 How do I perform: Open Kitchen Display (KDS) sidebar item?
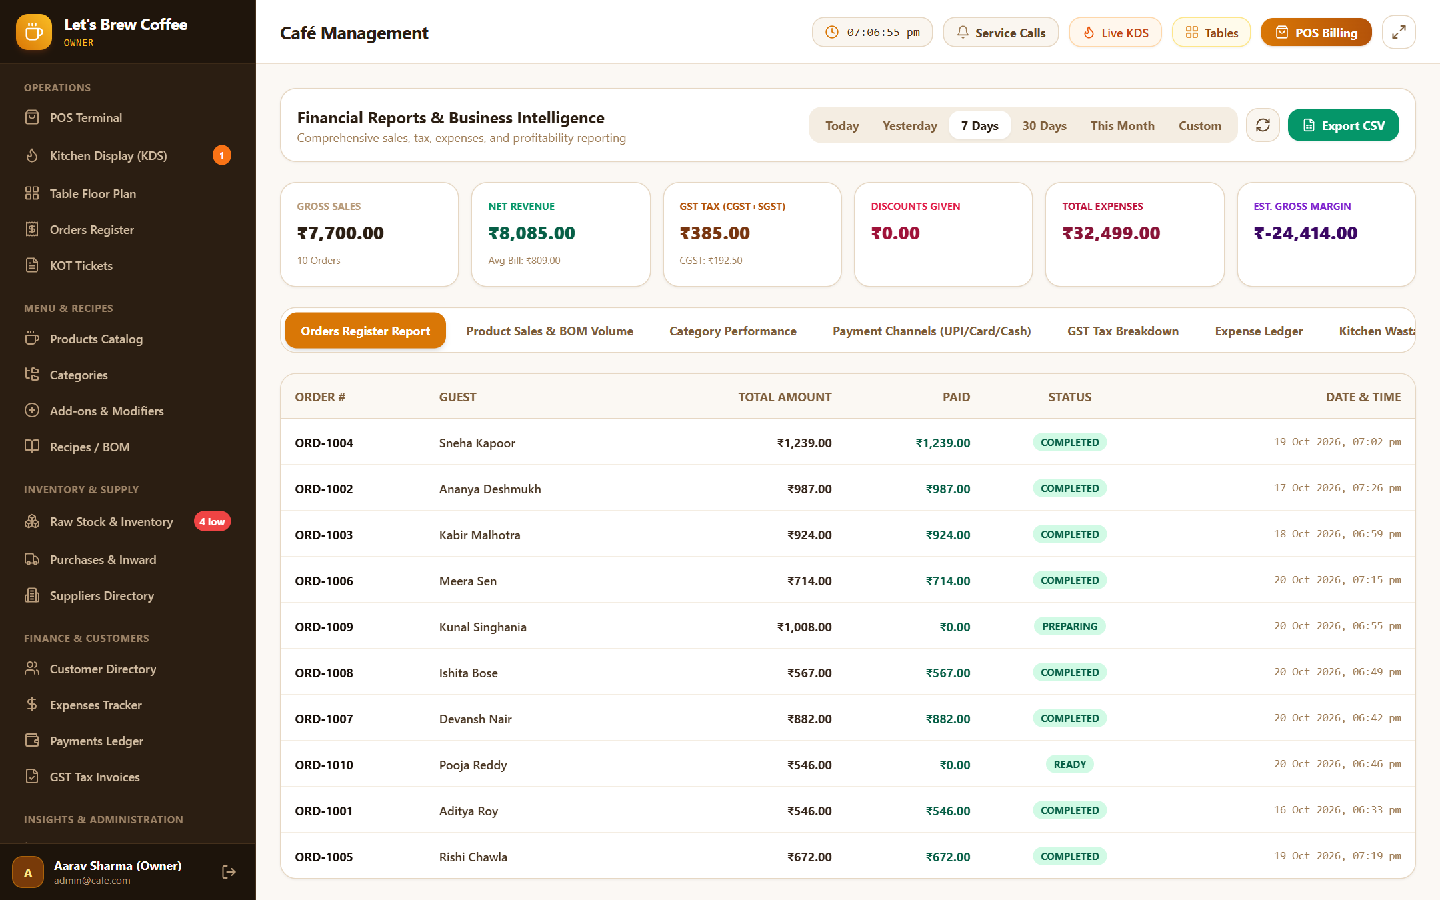(127, 155)
